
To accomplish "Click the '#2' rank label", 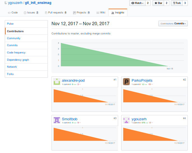I will tap(184, 80).
